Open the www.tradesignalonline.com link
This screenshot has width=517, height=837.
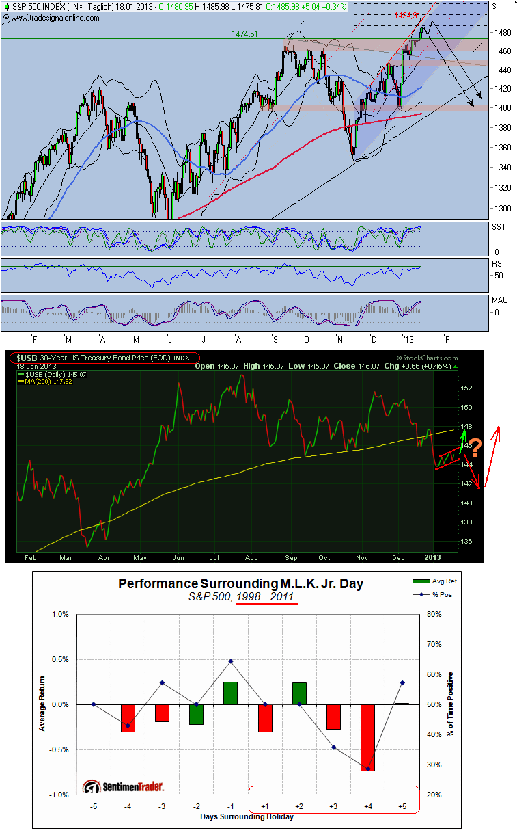point(52,18)
